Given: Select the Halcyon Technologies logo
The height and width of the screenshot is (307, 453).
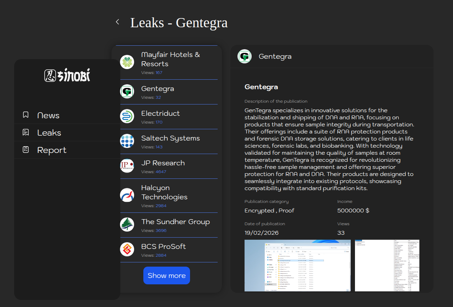Looking at the screenshot, I should [x=127, y=195].
